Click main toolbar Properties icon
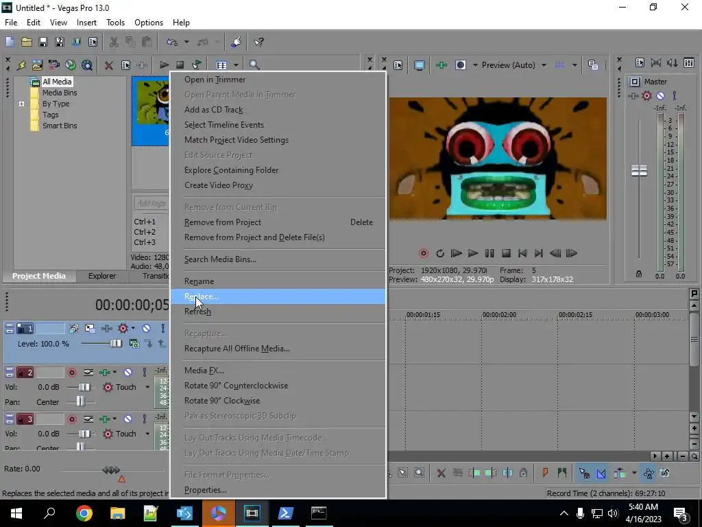 (93, 42)
